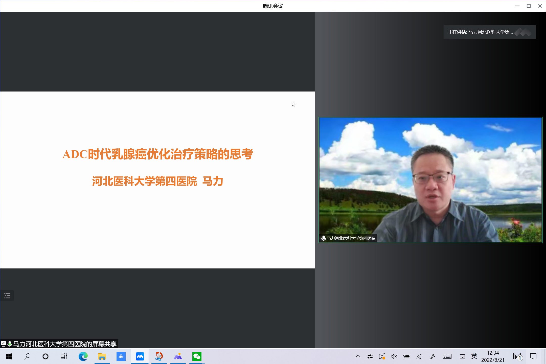Launch Microsoft Edge from the taskbar
This screenshot has height=364, width=546.
(83, 356)
